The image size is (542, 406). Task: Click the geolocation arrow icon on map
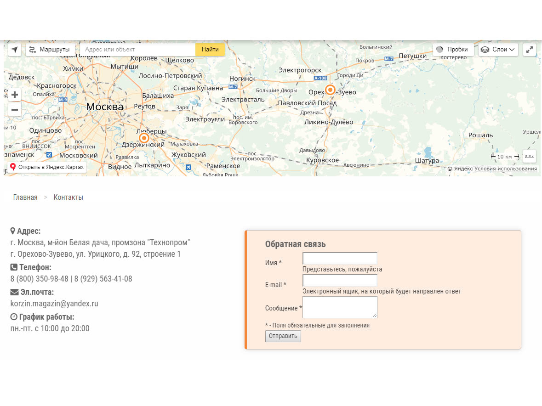click(15, 50)
